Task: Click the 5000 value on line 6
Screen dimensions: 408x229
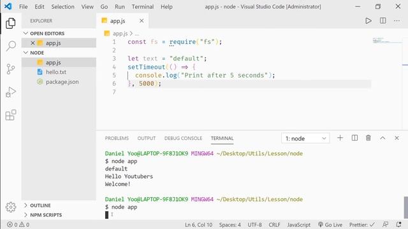Action: 146,83
